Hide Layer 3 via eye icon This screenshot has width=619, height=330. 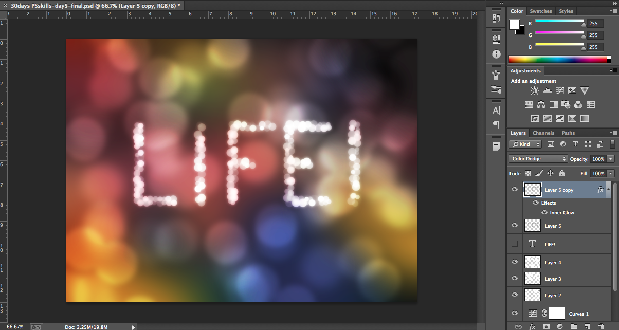515,279
